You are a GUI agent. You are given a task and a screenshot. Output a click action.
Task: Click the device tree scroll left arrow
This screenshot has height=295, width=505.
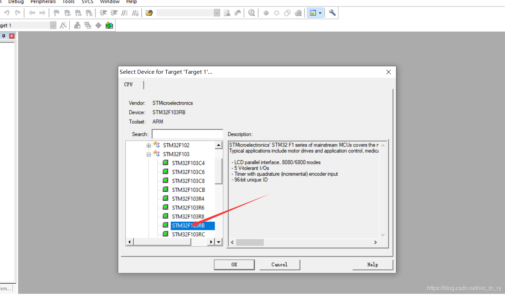pyautogui.click(x=130, y=242)
